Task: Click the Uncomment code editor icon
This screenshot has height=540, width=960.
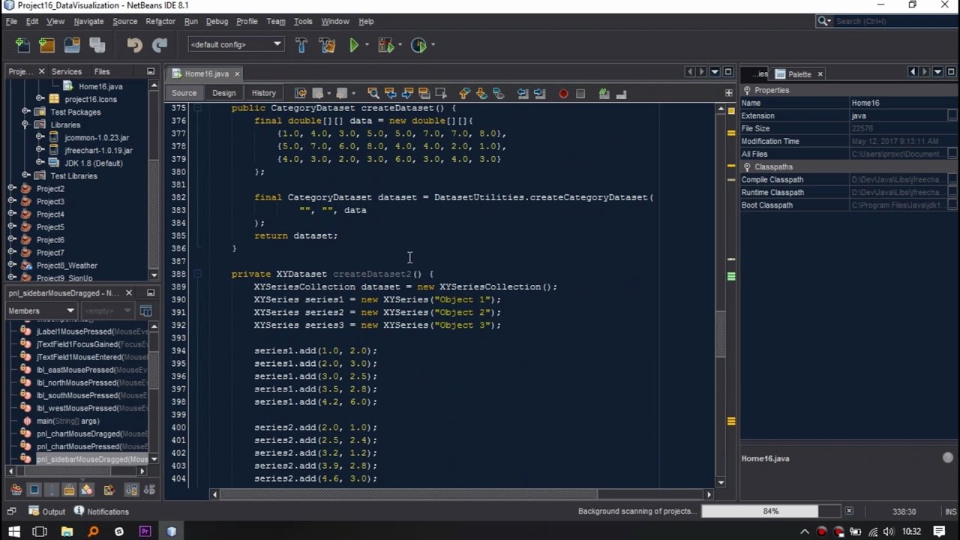Action: coord(621,93)
